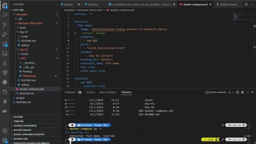Expand the Lab folder
The image size is (256, 144).
click(20, 19)
